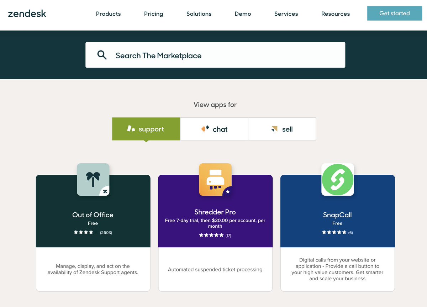The image size is (427, 307).
Task: Click the chat tab icon
Action: click(205, 129)
